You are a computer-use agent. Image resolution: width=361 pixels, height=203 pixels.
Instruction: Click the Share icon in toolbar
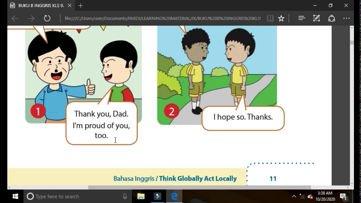tap(332, 18)
